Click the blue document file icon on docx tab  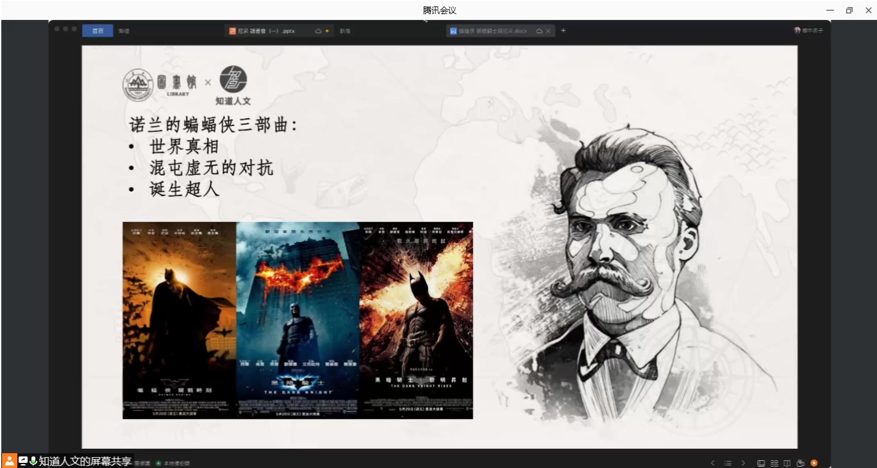(x=453, y=31)
